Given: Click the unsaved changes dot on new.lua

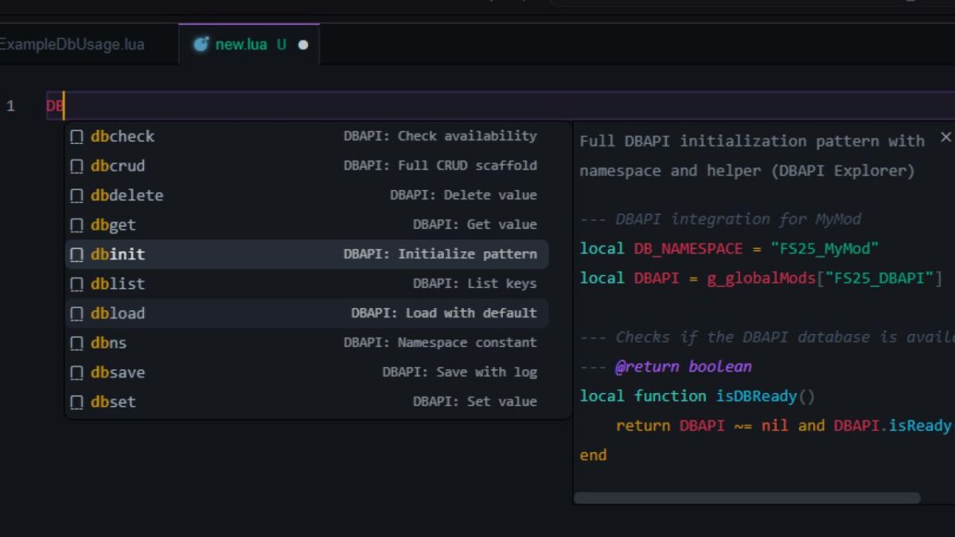Looking at the screenshot, I should (301, 45).
